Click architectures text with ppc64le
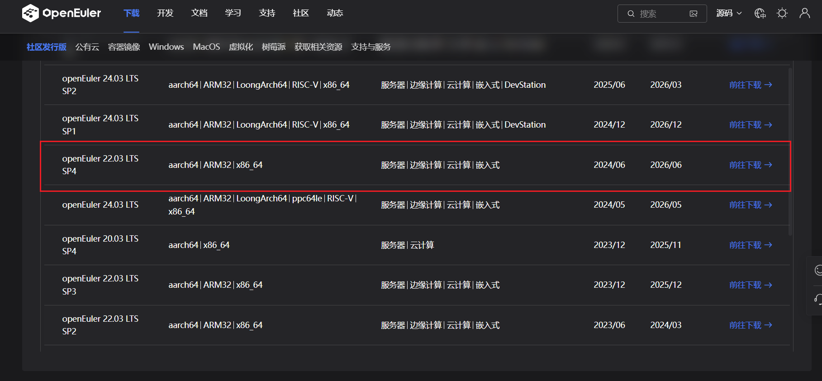822x381 pixels. pos(263,205)
